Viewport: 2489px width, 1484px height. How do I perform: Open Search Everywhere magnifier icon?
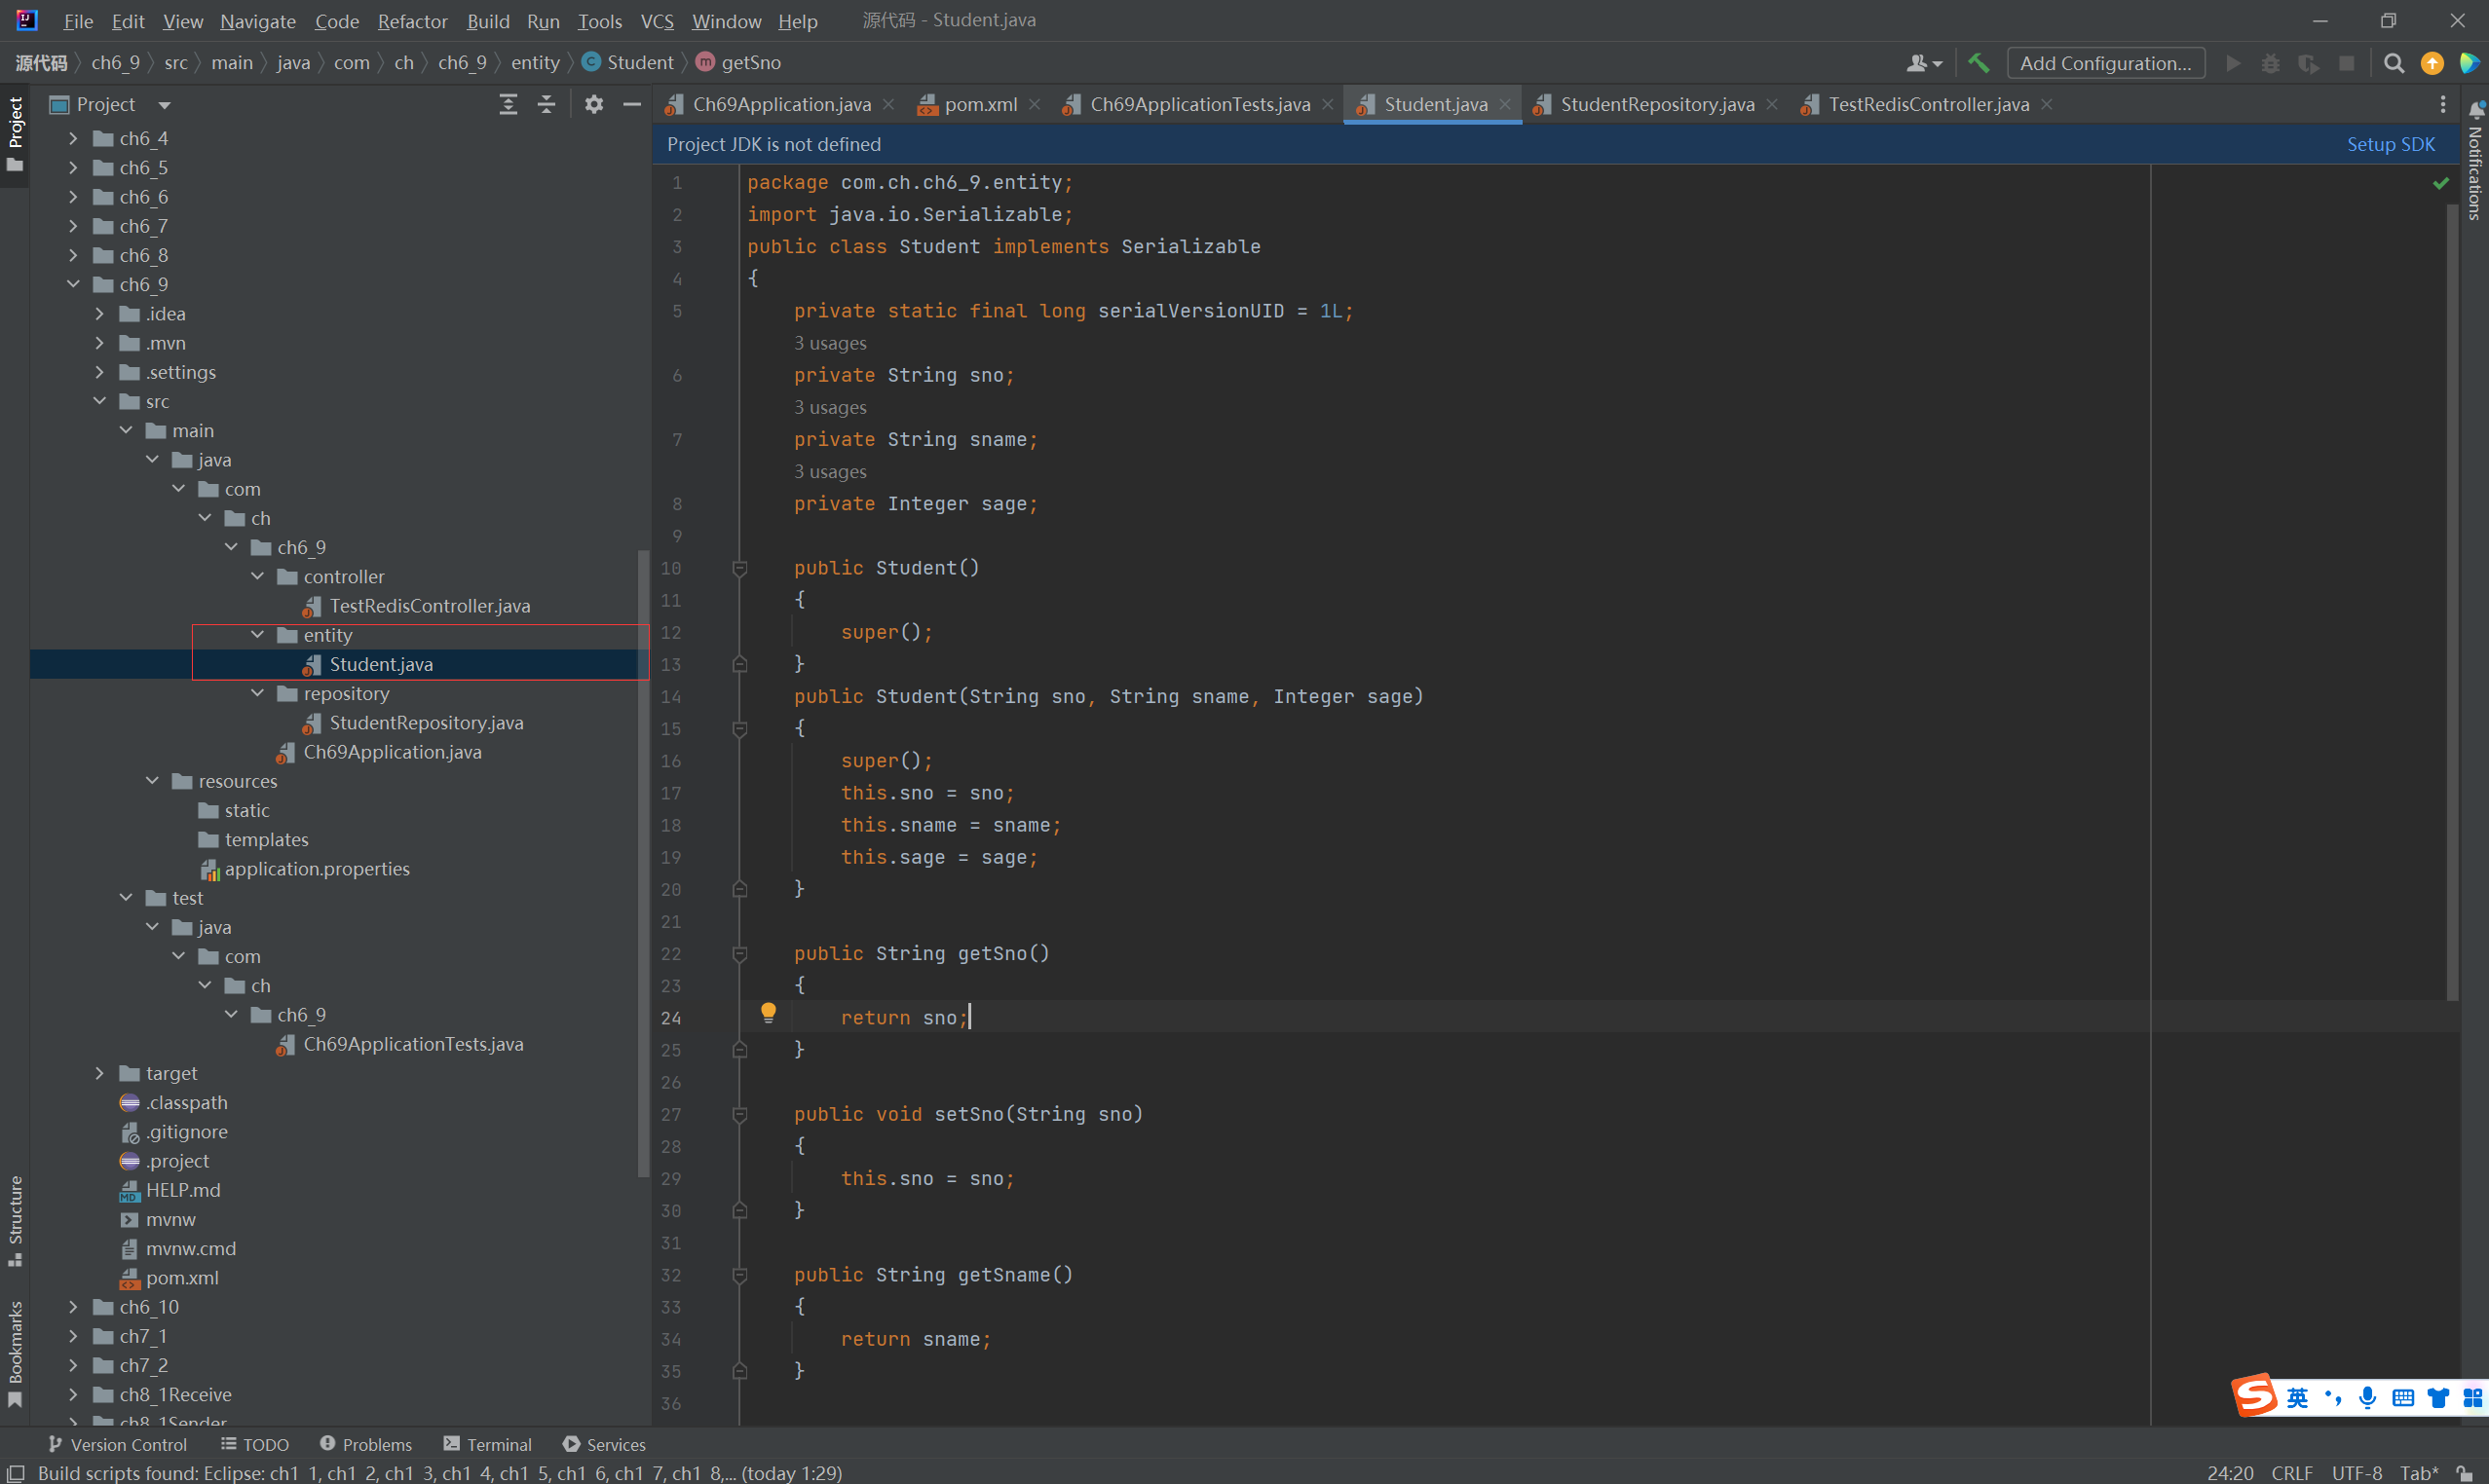[2393, 63]
